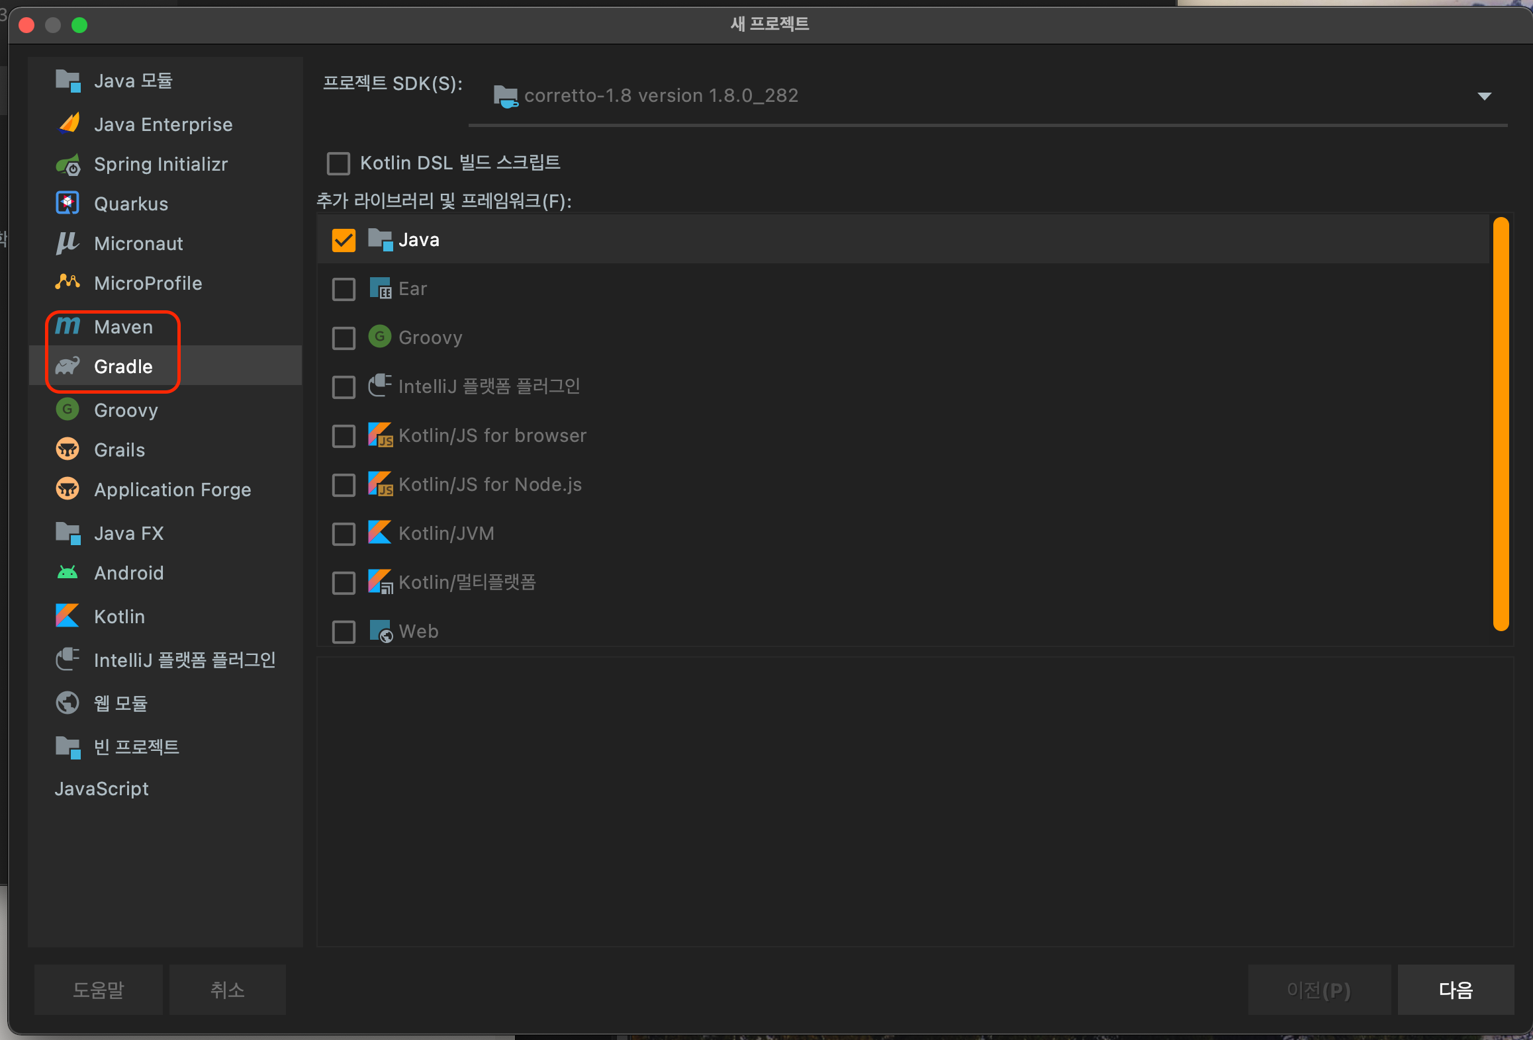This screenshot has height=1040, width=1533.
Task: Uncheck the Java framework checkbox
Action: pos(344,240)
